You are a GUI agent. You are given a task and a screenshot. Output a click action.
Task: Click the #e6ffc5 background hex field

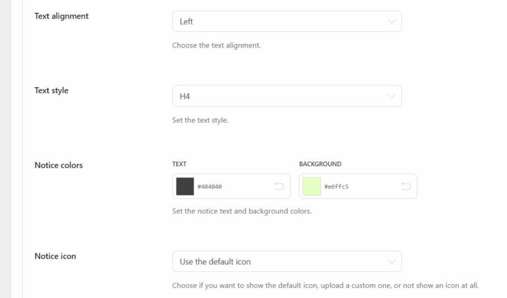coord(357,187)
